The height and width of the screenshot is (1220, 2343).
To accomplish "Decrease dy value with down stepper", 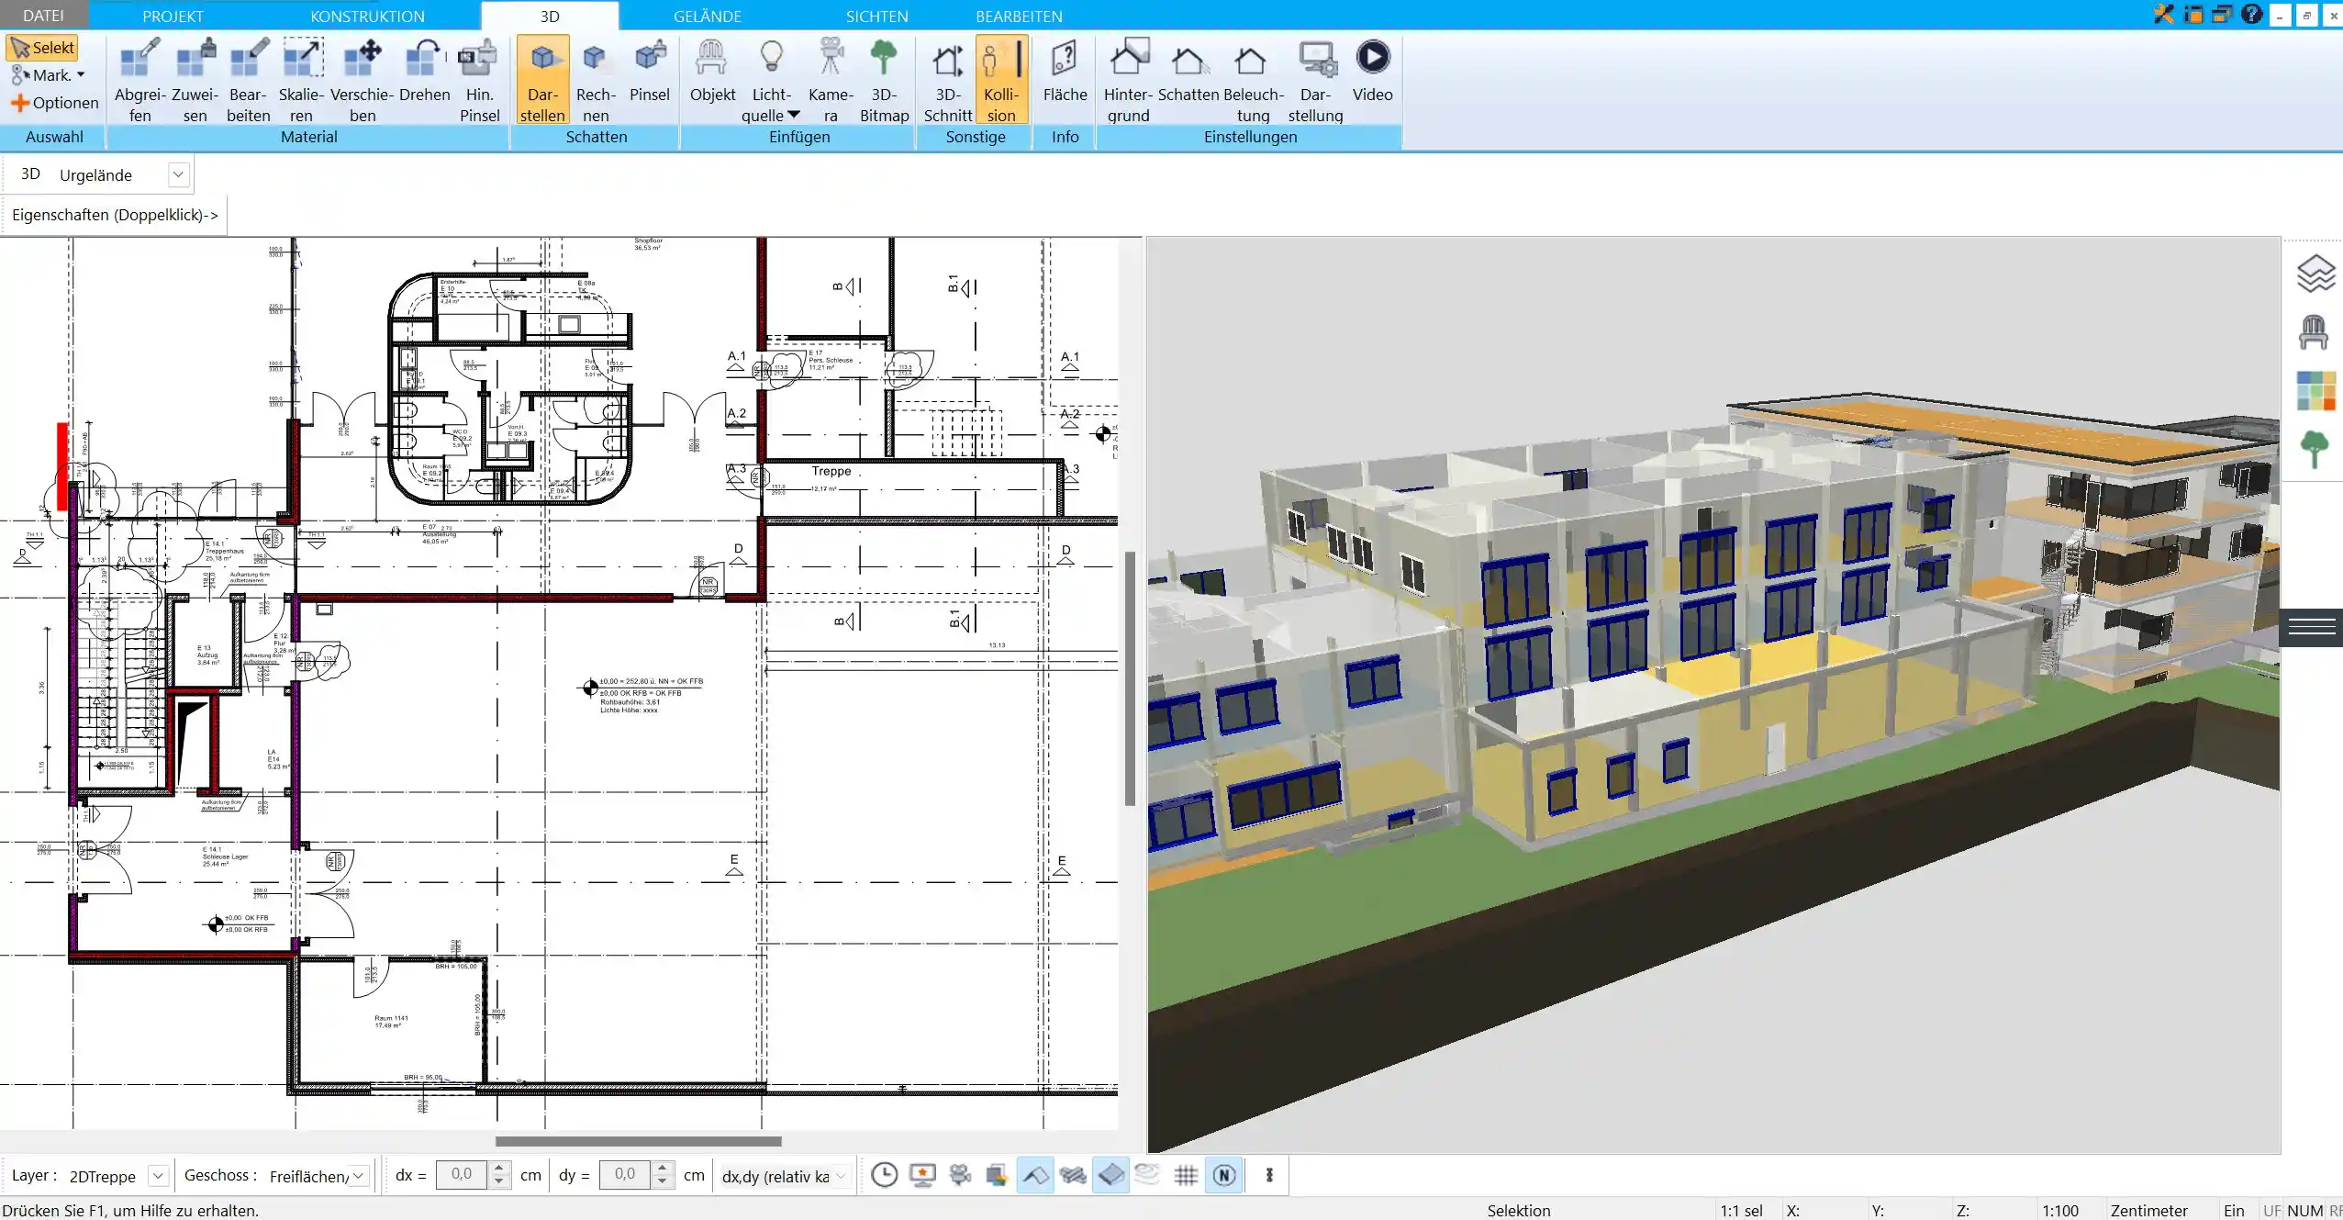I will pos(663,1182).
